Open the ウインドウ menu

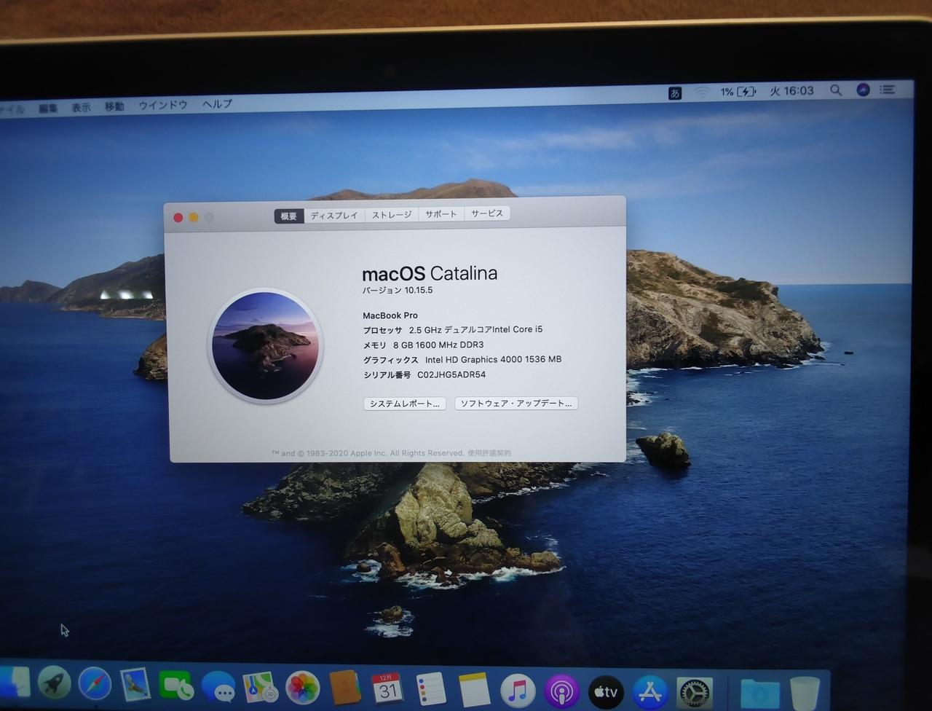(x=162, y=105)
